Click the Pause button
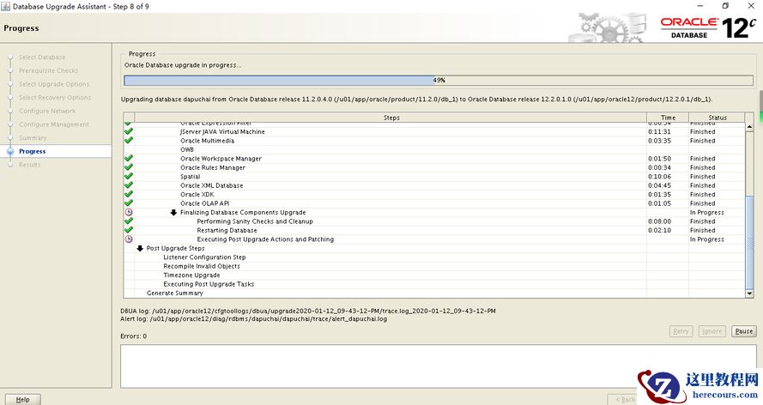The height and width of the screenshot is (405, 763). (x=743, y=331)
